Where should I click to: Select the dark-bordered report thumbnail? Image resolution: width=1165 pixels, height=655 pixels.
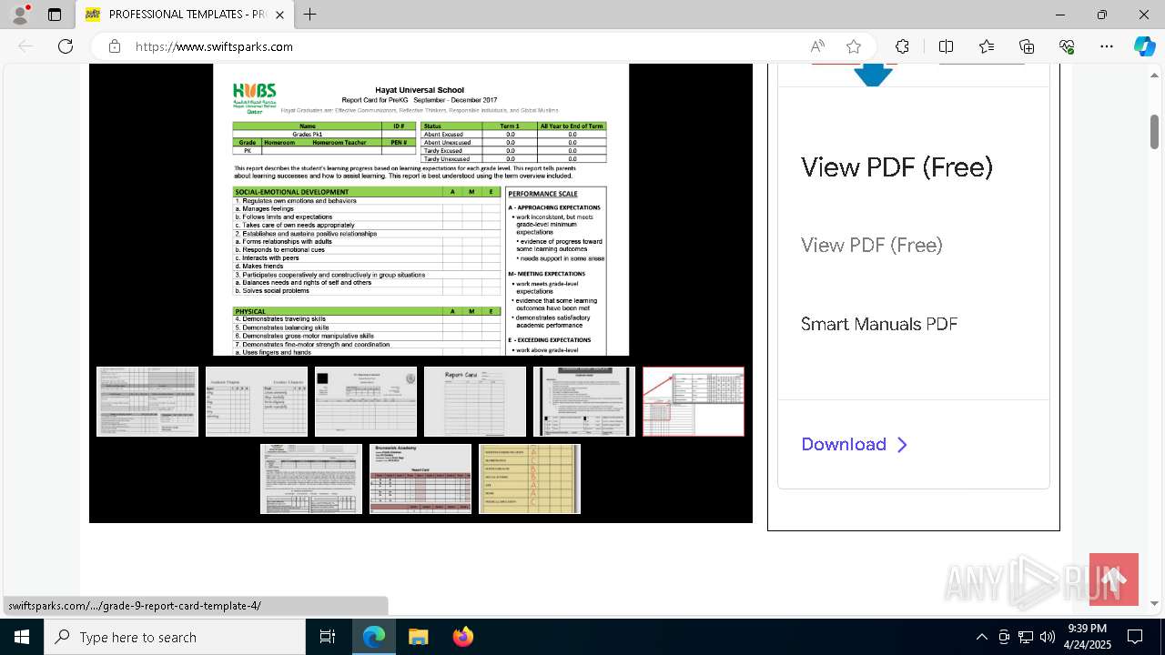pos(584,401)
